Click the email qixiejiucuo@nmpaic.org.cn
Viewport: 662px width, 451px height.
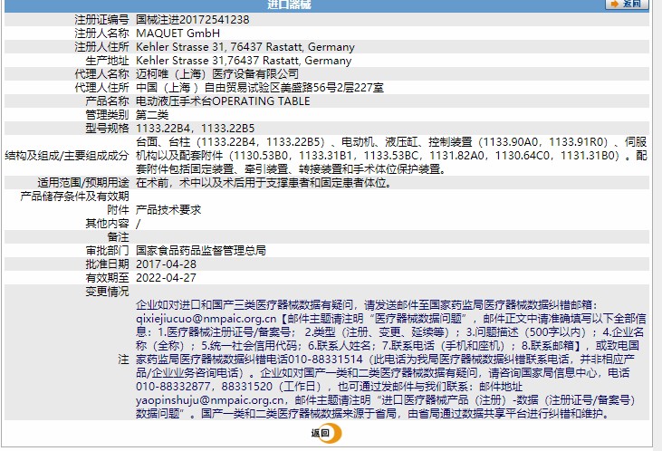click(x=206, y=319)
